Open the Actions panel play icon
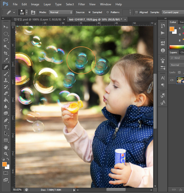This screenshot has height=193, width=184. tap(163, 33)
